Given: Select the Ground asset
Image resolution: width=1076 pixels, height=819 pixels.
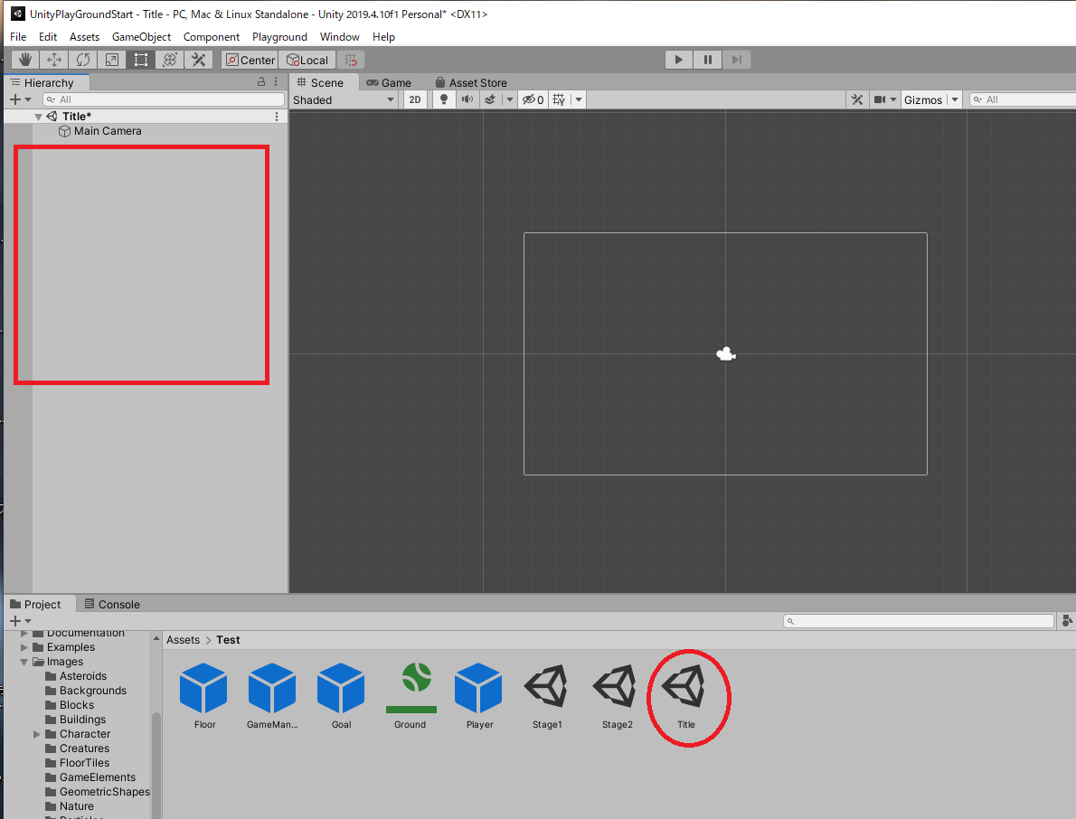Looking at the screenshot, I should [x=411, y=695].
